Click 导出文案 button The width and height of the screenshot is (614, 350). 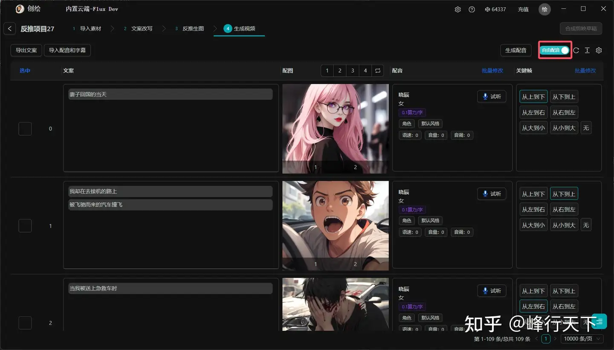coord(26,50)
